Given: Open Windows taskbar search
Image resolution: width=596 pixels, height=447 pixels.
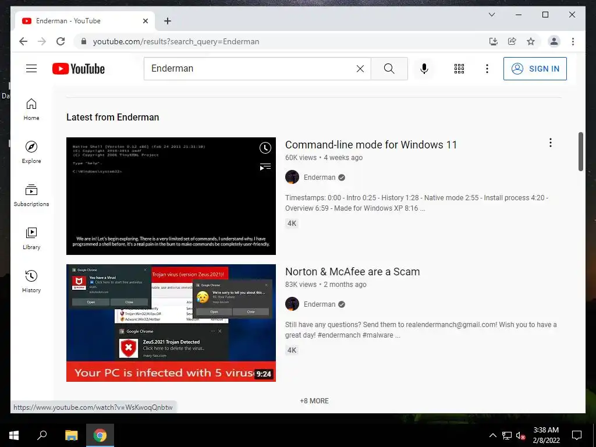Looking at the screenshot, I should coord(42,435).
